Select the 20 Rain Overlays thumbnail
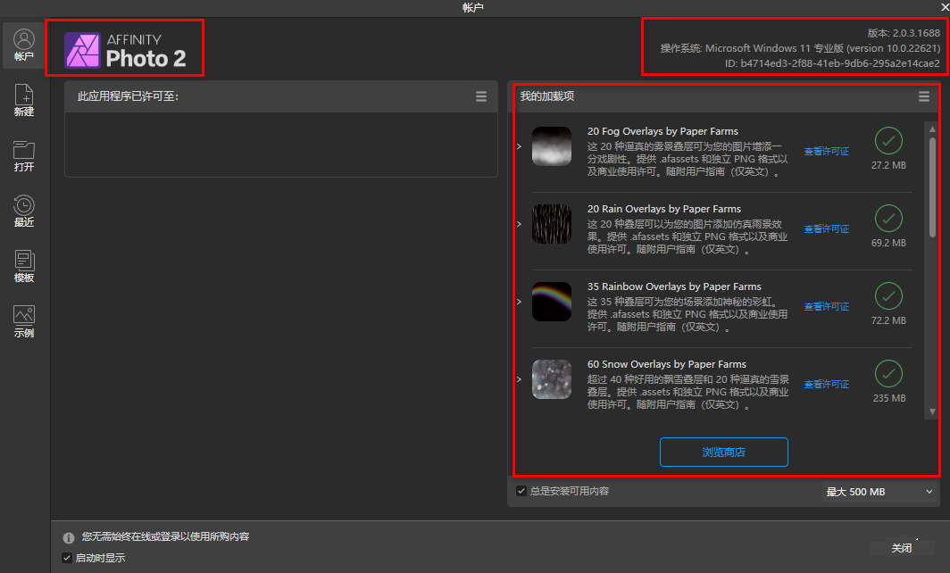 pos(552,223)
